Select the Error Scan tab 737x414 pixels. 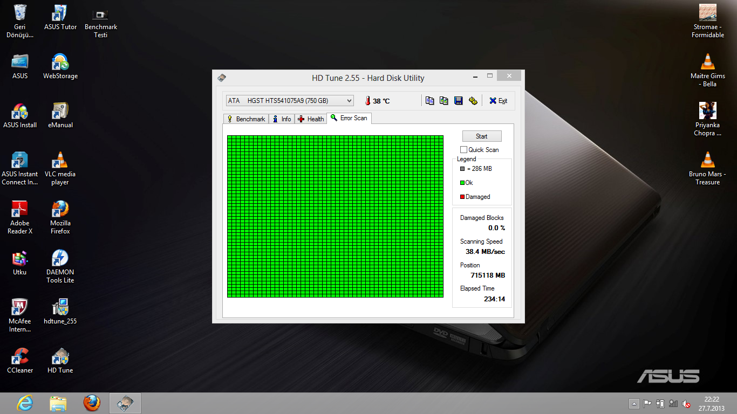(349, 118)
